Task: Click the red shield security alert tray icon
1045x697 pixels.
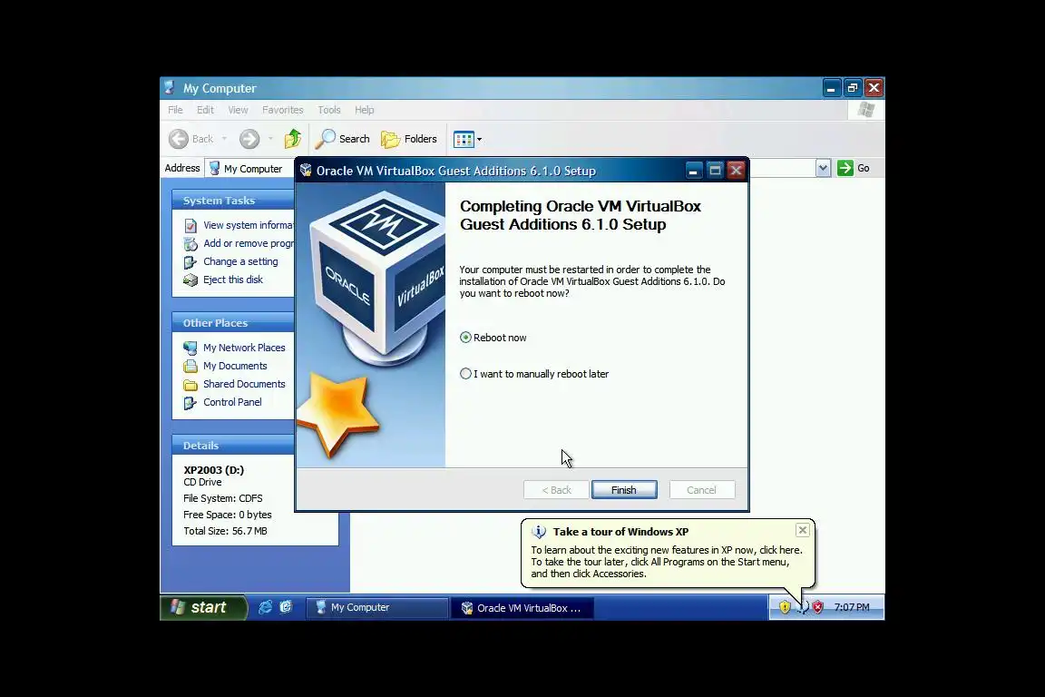Action: 817,607
